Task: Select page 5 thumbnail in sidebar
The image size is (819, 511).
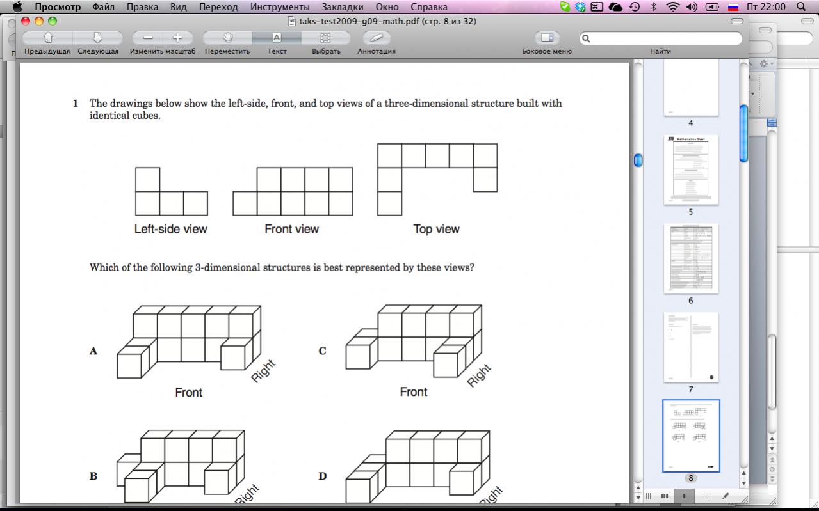Action: tap(691, 169)
